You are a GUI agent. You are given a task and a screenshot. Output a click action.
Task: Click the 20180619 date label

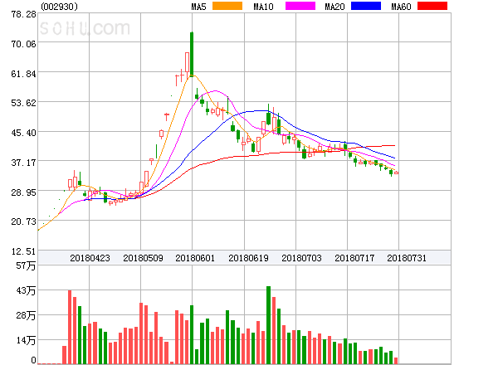[248, 258]
